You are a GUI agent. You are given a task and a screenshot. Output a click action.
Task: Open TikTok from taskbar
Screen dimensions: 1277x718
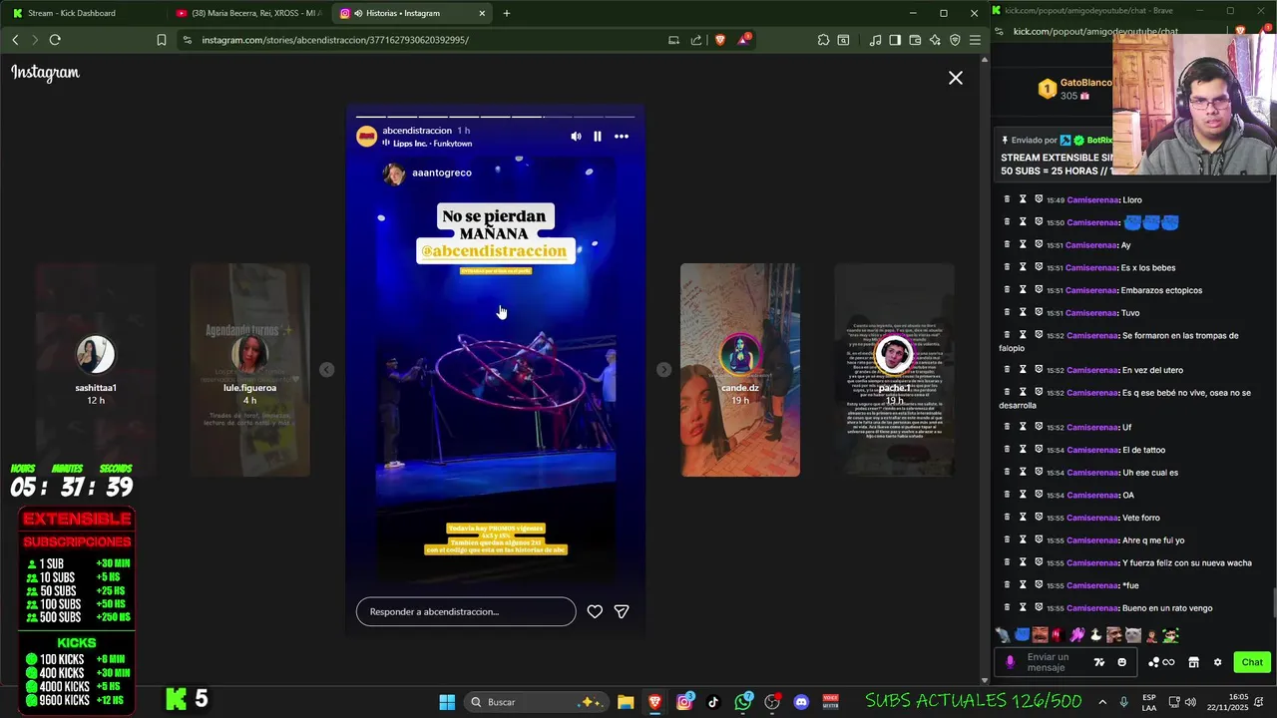(x=713, y=702)
